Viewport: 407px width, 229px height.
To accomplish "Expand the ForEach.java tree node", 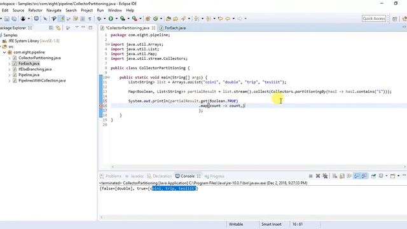I will (x=10, y=64).
